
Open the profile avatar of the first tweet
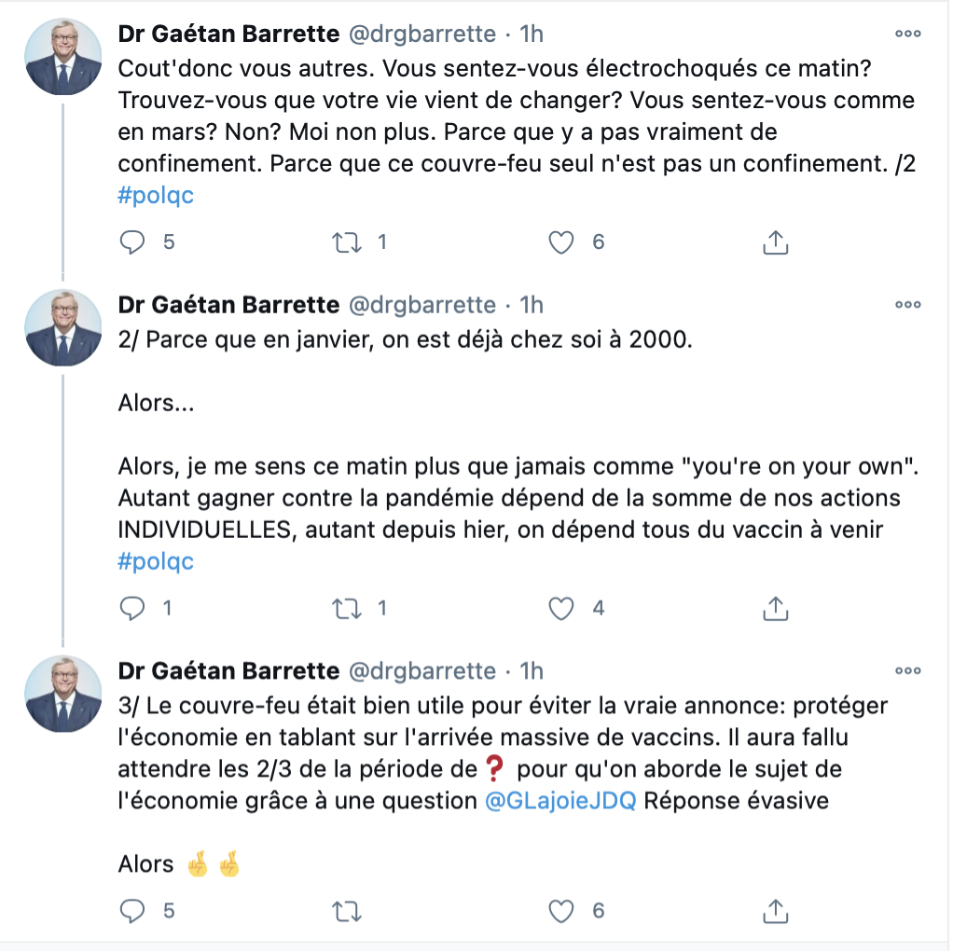63,57
